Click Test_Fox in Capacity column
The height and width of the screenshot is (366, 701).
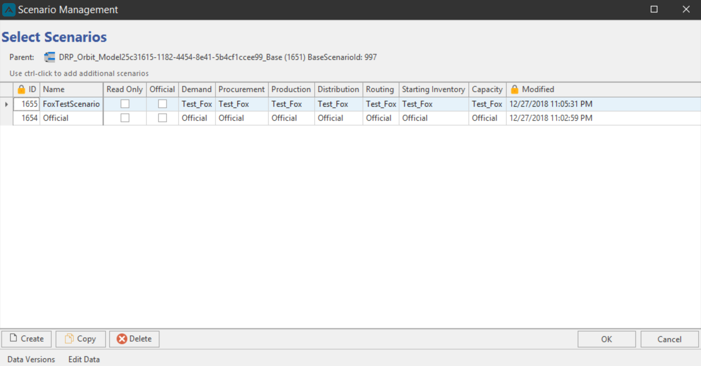[x=487, y=104]
